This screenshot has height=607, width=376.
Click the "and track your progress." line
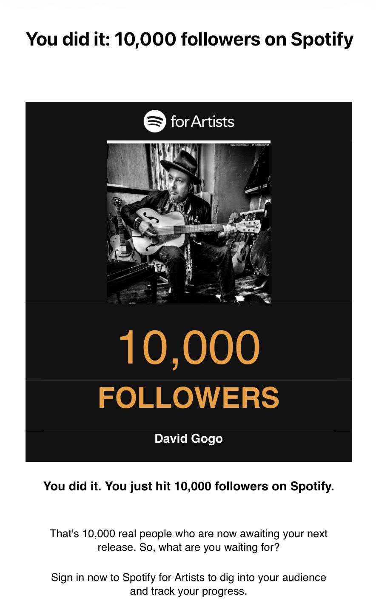pyautogui.click(x=188, y=591)
